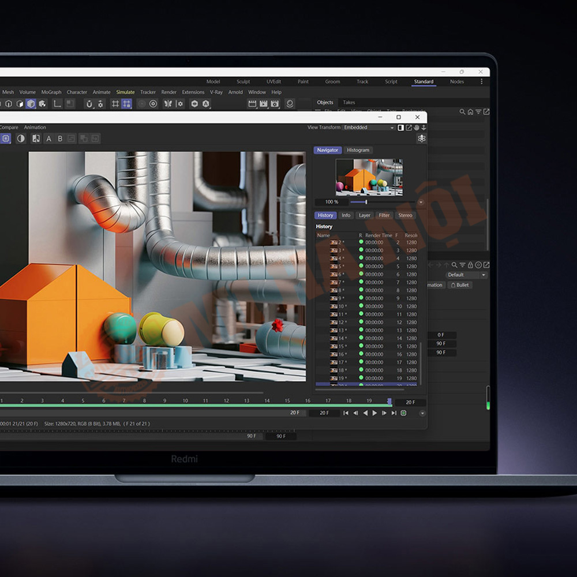Image resolution: width=577 pixels, height=577 pixels.
Task: Toggle the highlighted locked grid workplane icon
Action: click(x=126, y=104)
